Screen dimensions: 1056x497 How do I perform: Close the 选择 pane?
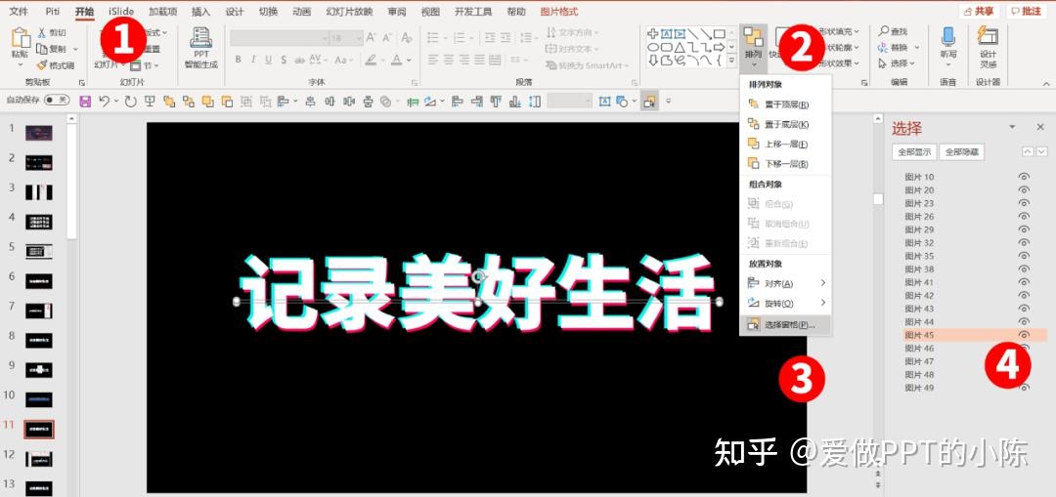[1039, 127]
